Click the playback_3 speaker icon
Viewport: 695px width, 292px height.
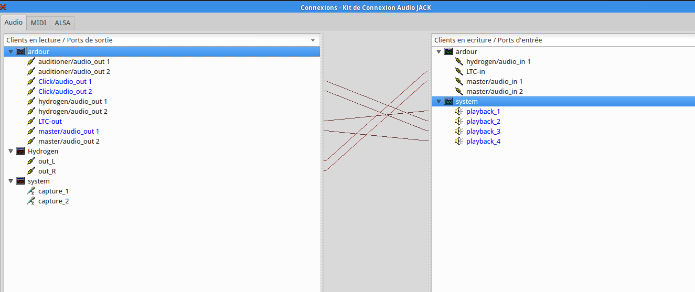pyautogui.click(x=459, y=132)
